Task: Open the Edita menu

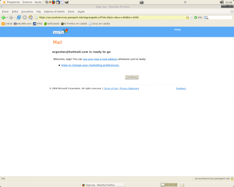Action: tap(15, 11)
